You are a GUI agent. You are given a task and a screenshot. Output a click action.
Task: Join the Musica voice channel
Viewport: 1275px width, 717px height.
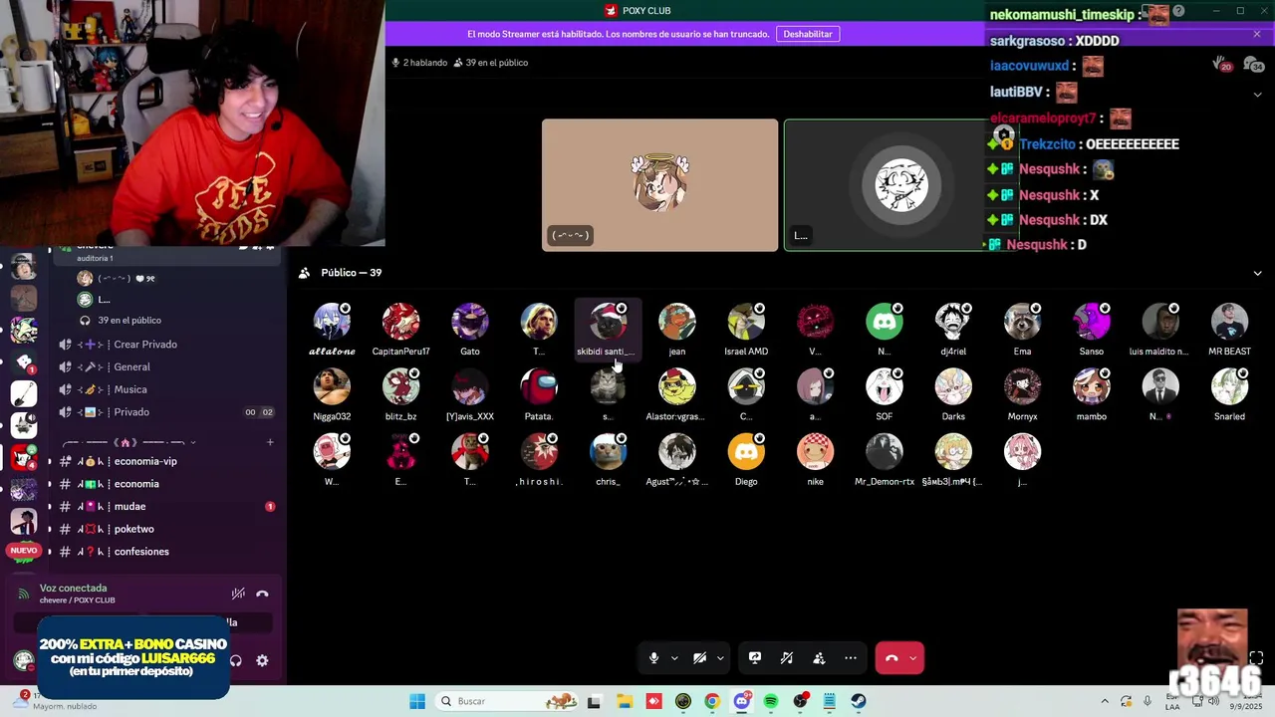coord(166,389)
